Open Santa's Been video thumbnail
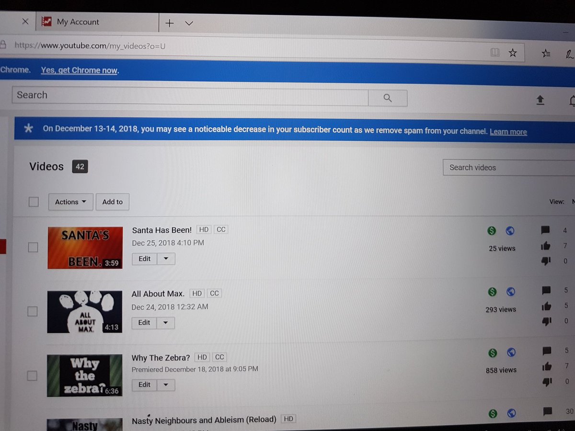575x431 pixels. coord(85,248)
